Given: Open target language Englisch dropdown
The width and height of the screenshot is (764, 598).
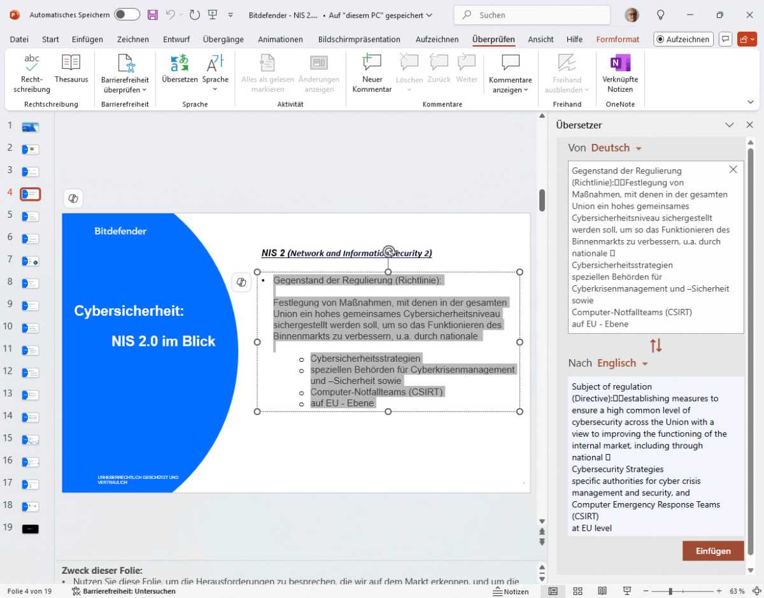Looking at the screenshot, I should click(622, 363).
